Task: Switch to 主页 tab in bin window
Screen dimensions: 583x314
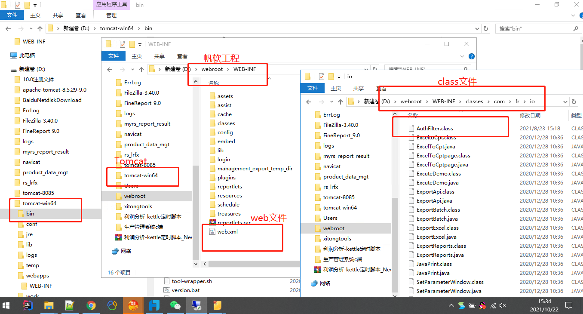Action: (35, 15)
